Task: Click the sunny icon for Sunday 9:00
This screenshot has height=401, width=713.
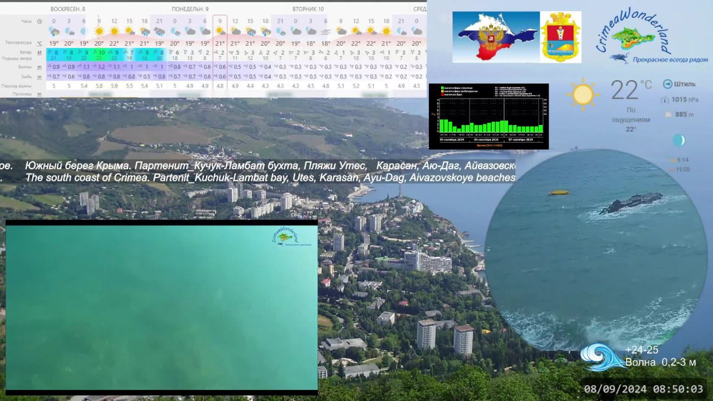Action: point(99,31)
